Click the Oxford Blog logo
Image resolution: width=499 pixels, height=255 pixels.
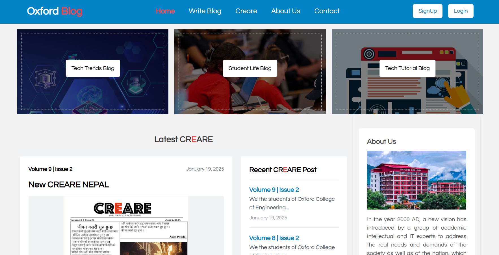(55, 11)
